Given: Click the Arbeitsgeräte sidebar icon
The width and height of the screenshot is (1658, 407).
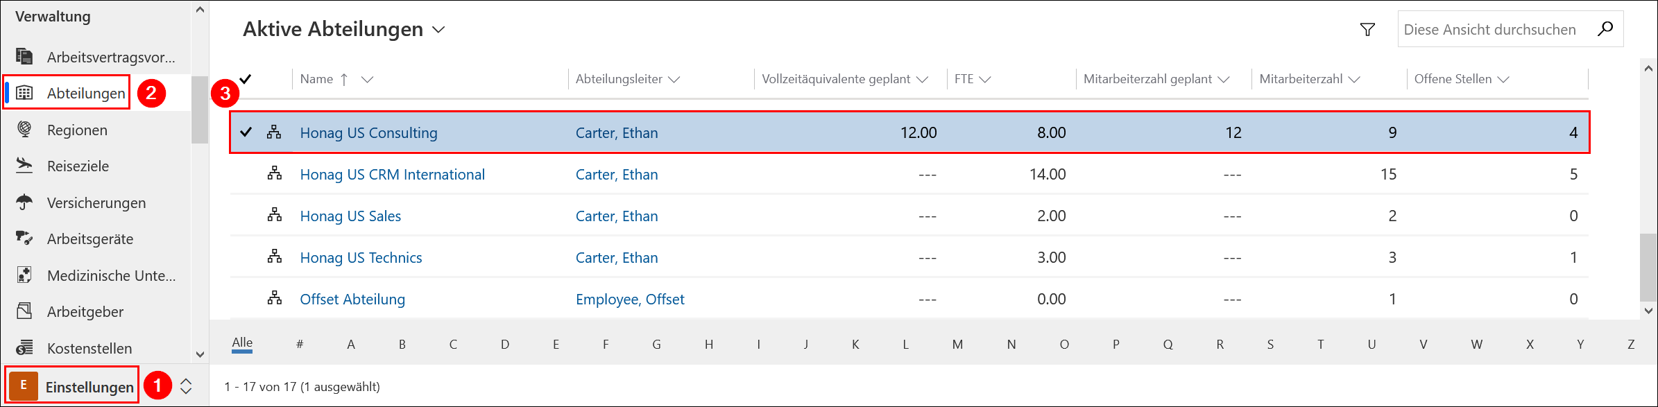Looking at the screenshot, I should point(24,239).
